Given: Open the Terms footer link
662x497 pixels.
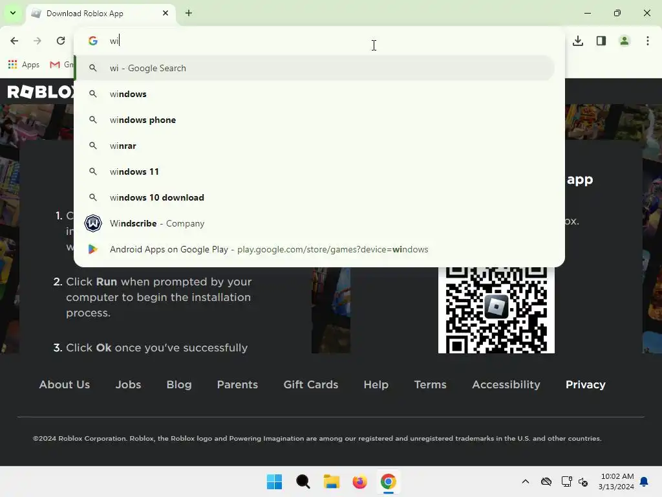Looking at the screenshot, I should [x=430, y=384].
